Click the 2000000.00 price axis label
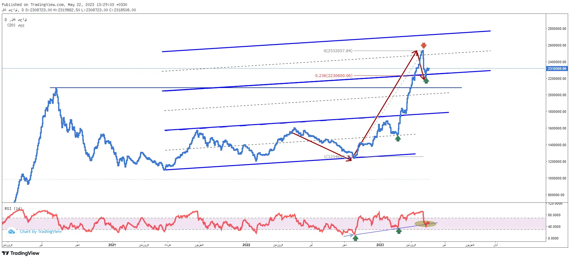The width and height of the screenshot is (570, 259). [x=557, y=95]
